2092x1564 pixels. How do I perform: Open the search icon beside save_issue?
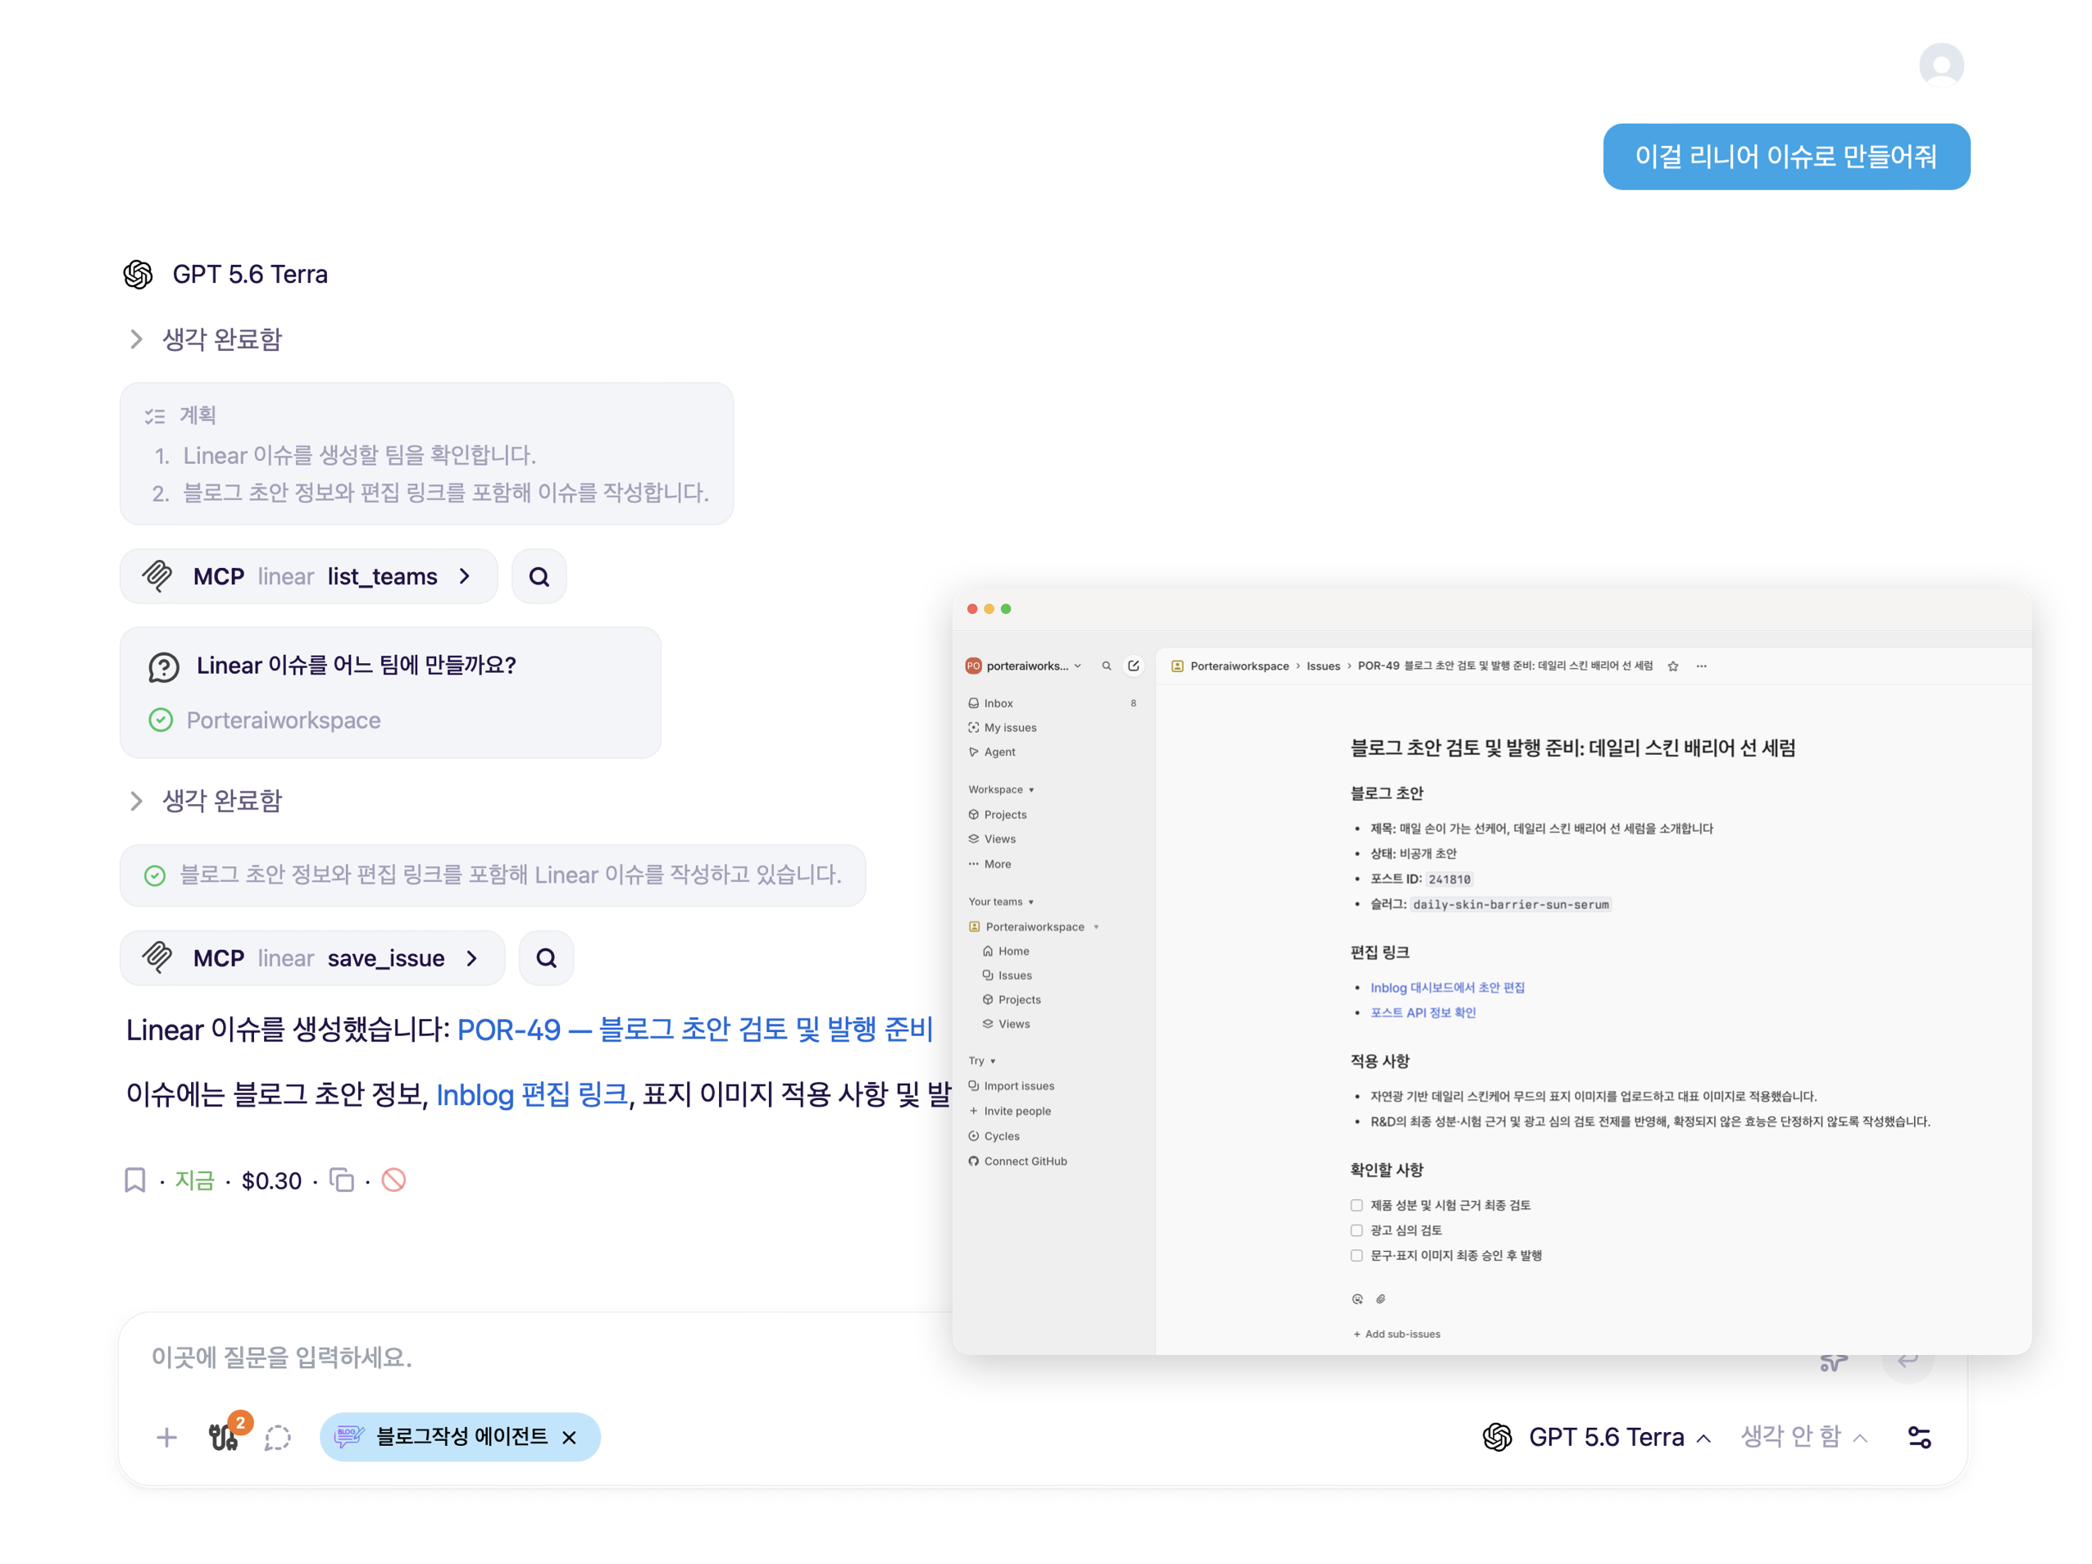pos(547,958)
